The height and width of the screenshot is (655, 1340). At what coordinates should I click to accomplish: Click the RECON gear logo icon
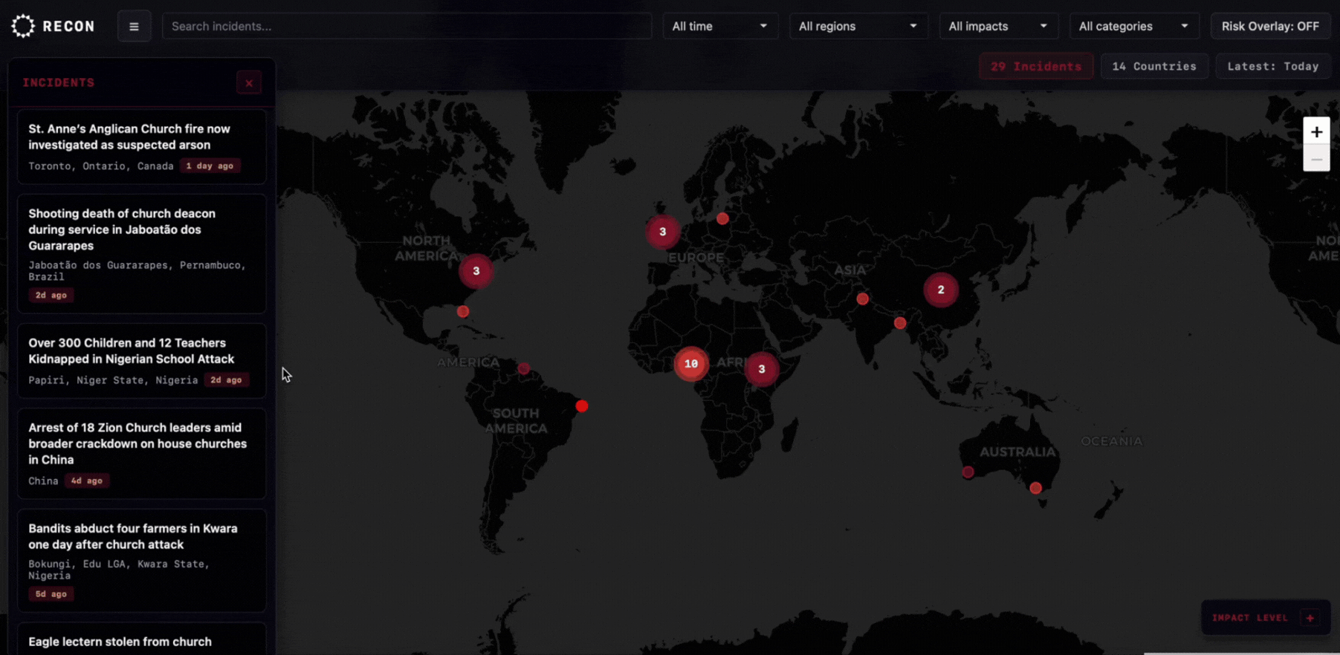coord(23,26)
